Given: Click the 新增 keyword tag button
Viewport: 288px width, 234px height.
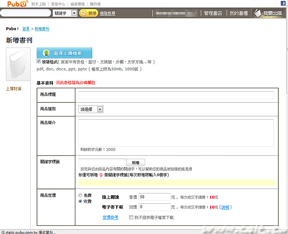Looking at the screenshot, I should click(136, 163).
